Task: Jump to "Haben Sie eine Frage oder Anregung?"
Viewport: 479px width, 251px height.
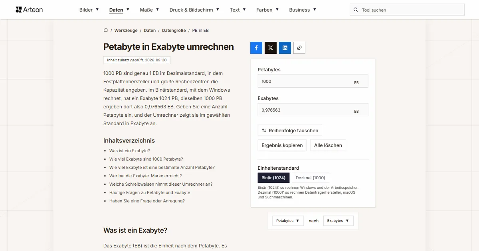Action: point(147,201)
